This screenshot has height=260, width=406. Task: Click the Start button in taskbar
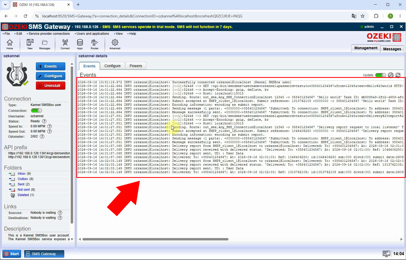(x=12, y=254)
